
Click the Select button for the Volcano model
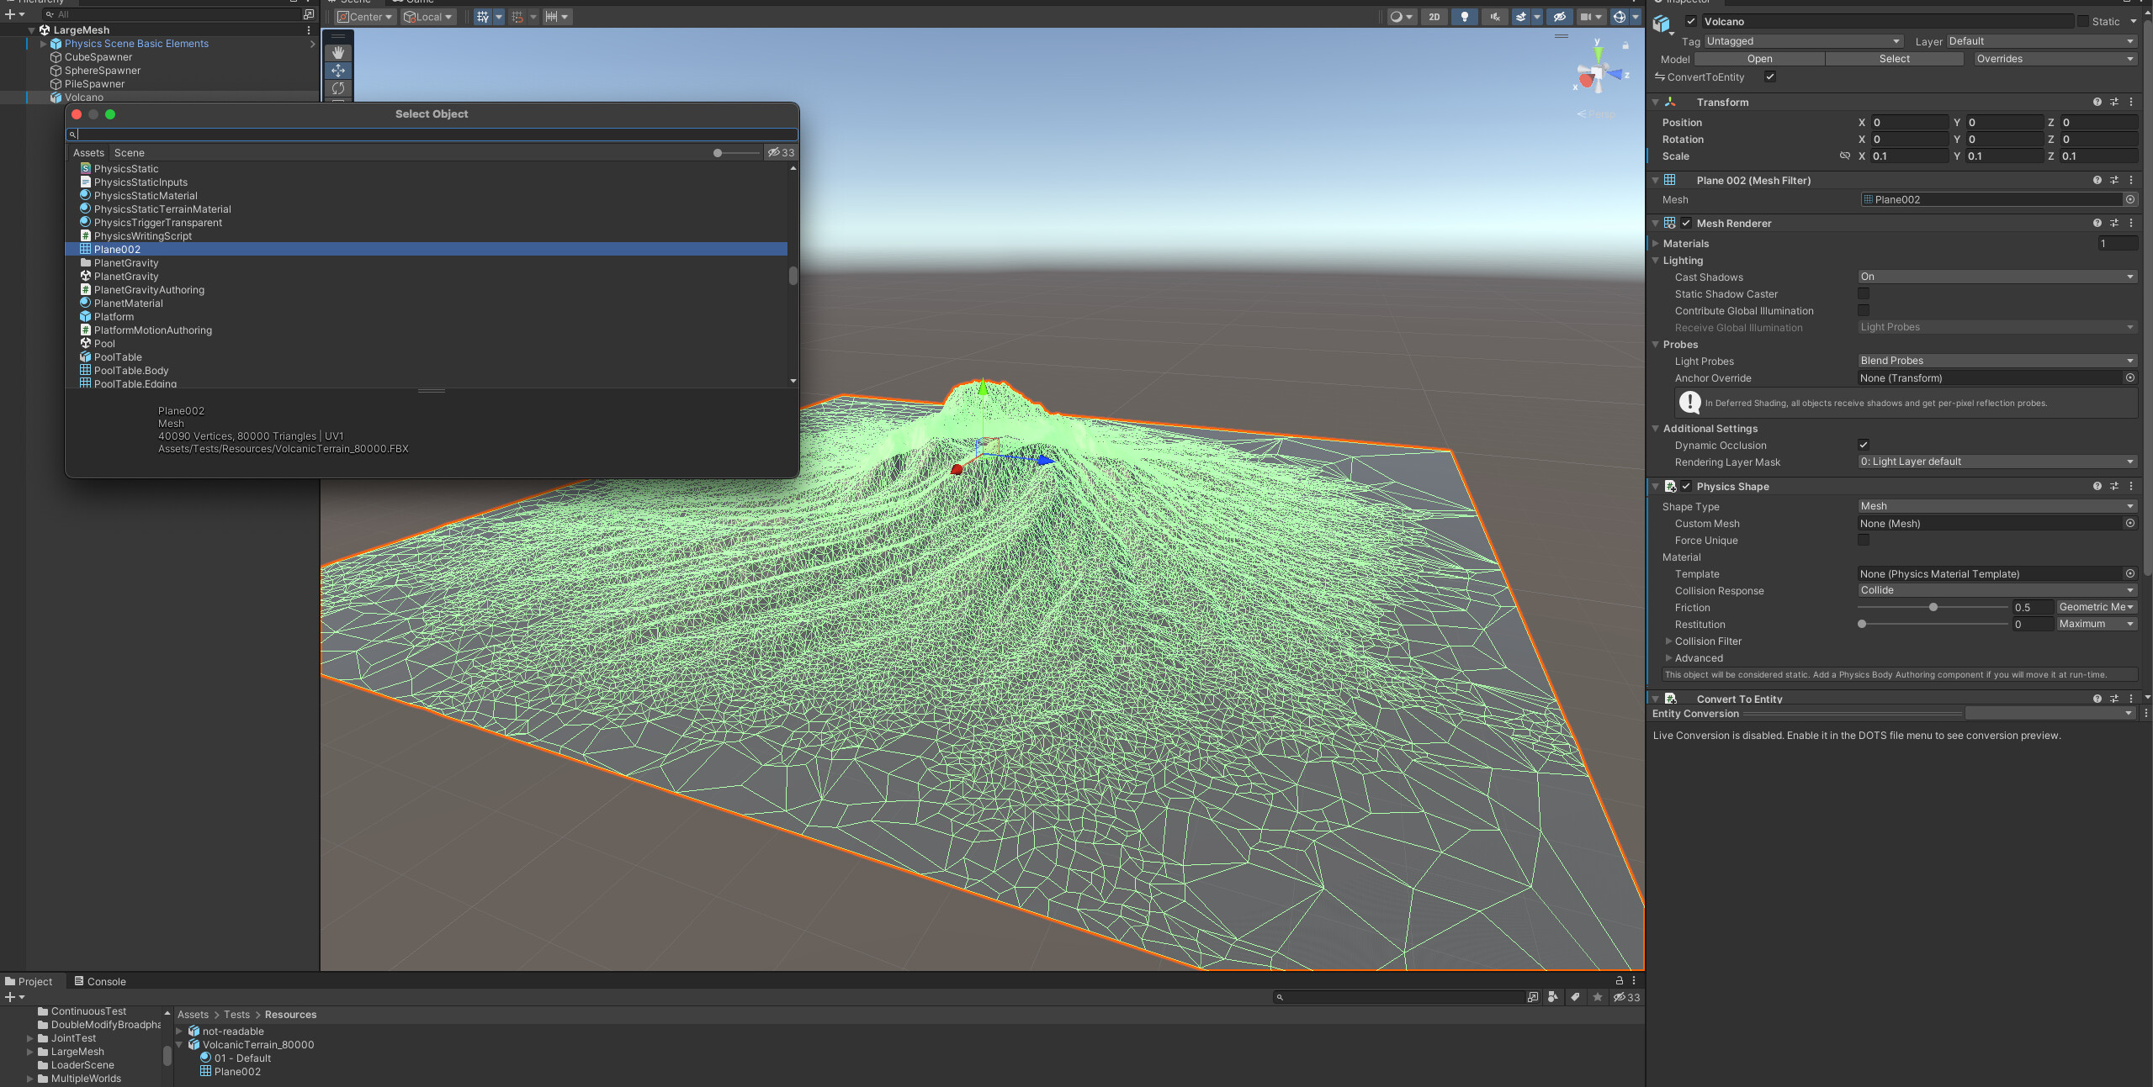tap(1894, 58)
